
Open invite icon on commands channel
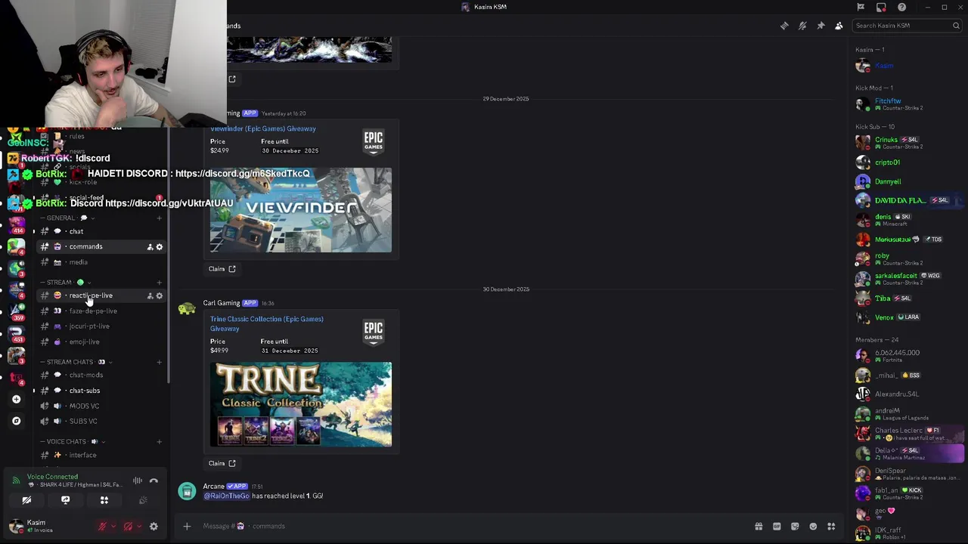150,247
